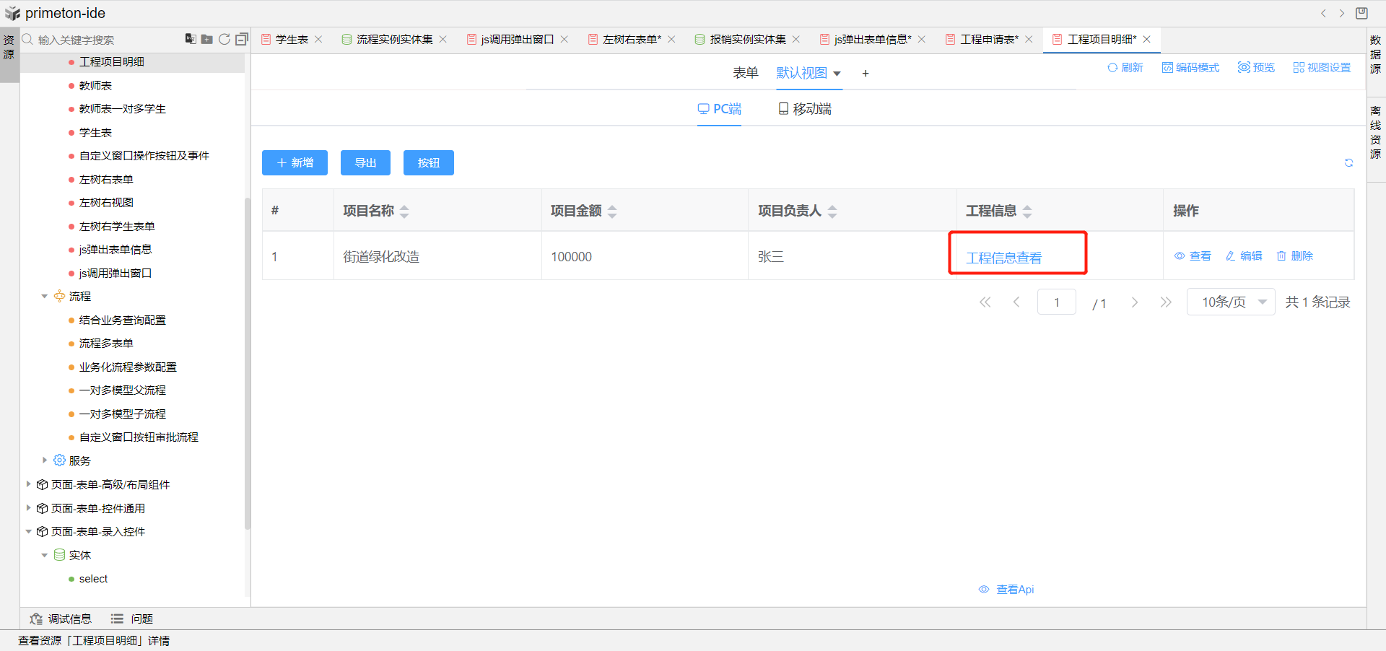Click the 新增 add button

tap(295, 163)
